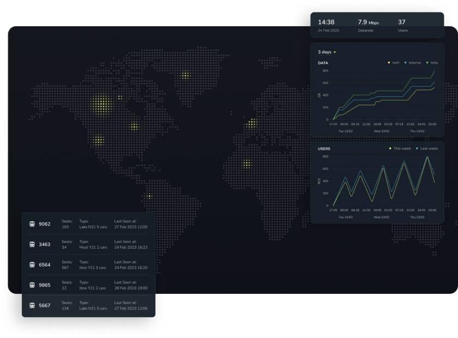This screenshot has height=338, width=458.
Task: Click the green telia legend dot
Action: 427,63
